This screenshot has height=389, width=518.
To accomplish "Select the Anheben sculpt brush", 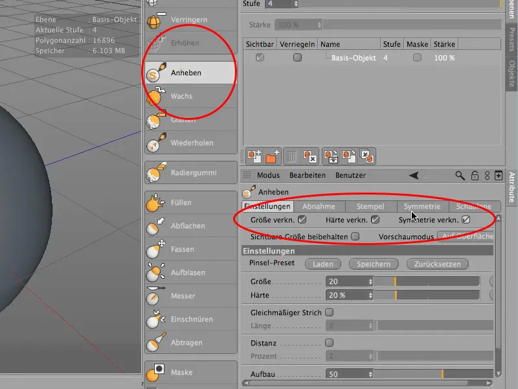I will point(191,73).
